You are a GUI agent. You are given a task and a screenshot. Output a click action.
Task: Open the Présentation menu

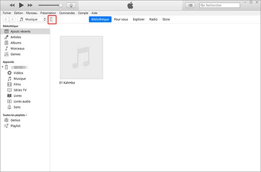point(48,13)
